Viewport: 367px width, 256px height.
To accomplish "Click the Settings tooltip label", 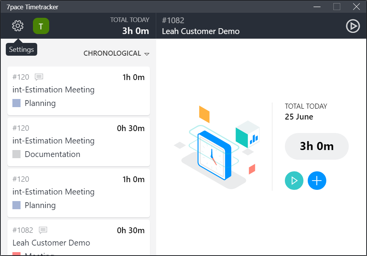I will [21, 49].
